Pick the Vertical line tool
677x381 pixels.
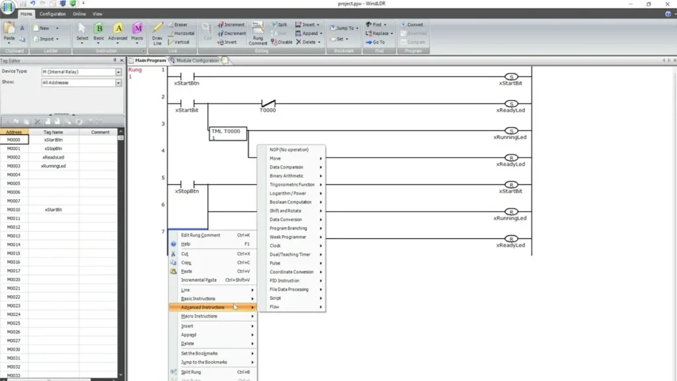coord(179,42)
